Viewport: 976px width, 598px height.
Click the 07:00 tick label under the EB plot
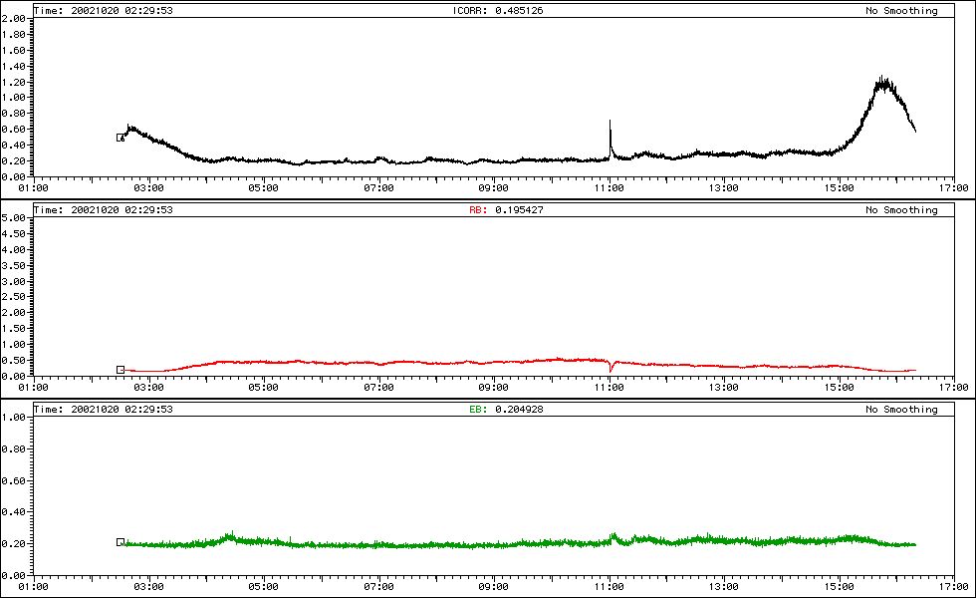(x=378, y=587)
